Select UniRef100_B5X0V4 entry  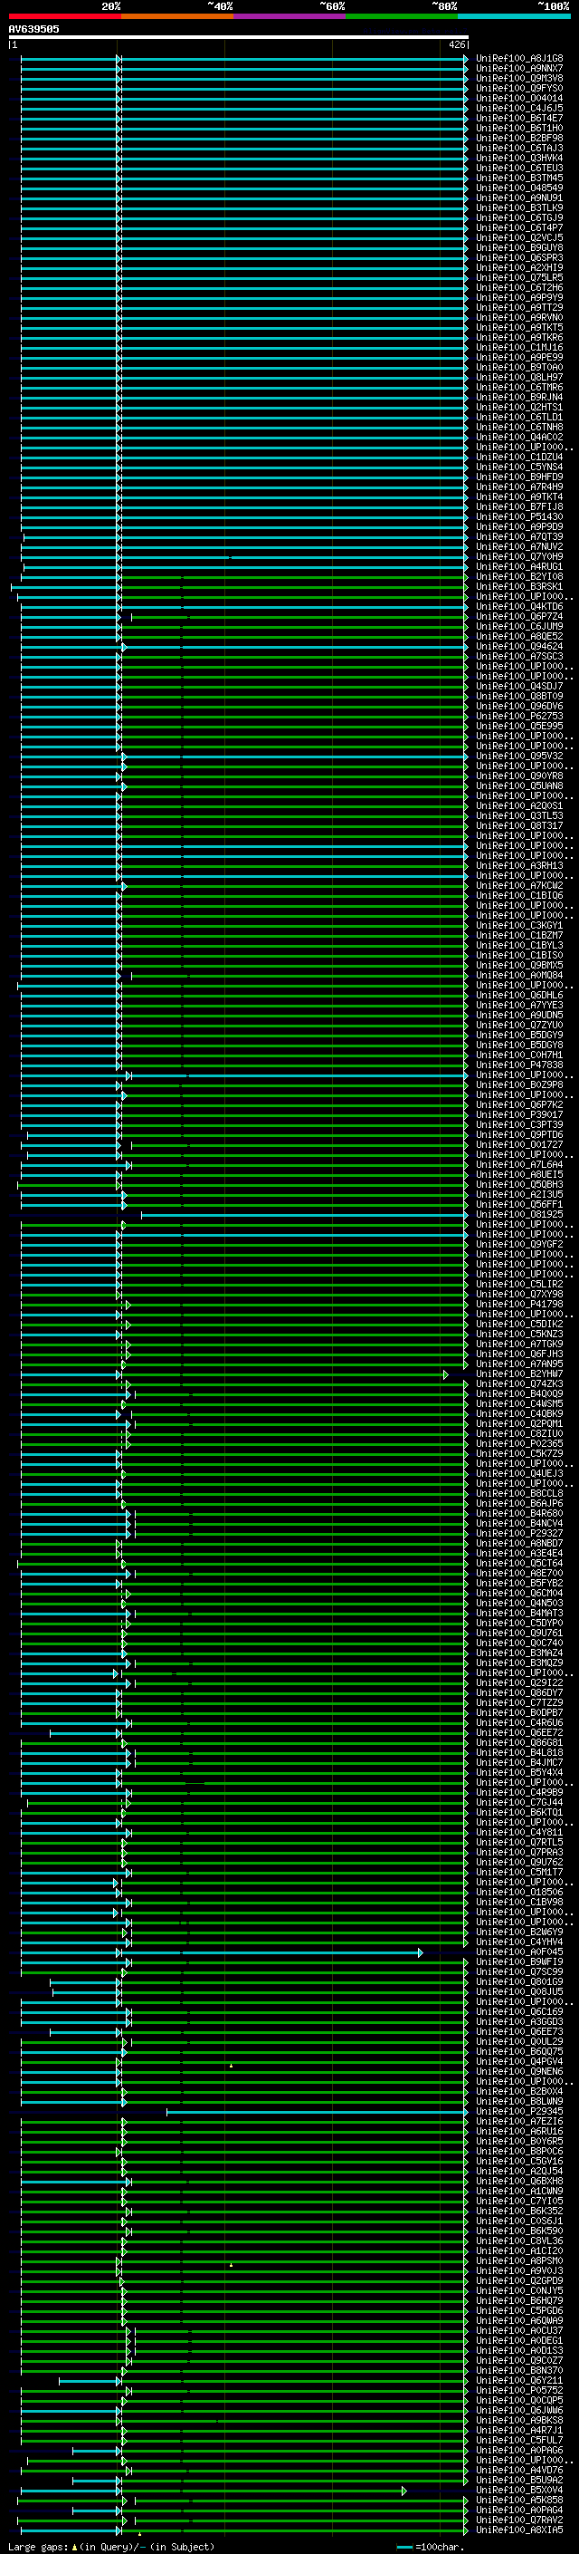518,2490
